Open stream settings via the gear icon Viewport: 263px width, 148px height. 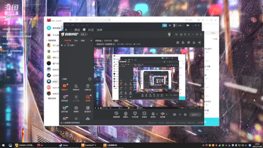coord(185,114)
